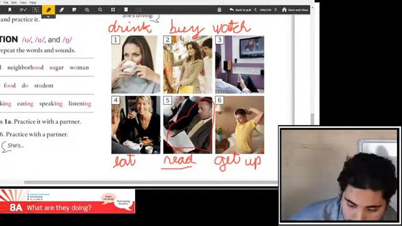402x226 pixels.
Task: Click Back to pdf button
Action: click(240, 10)
